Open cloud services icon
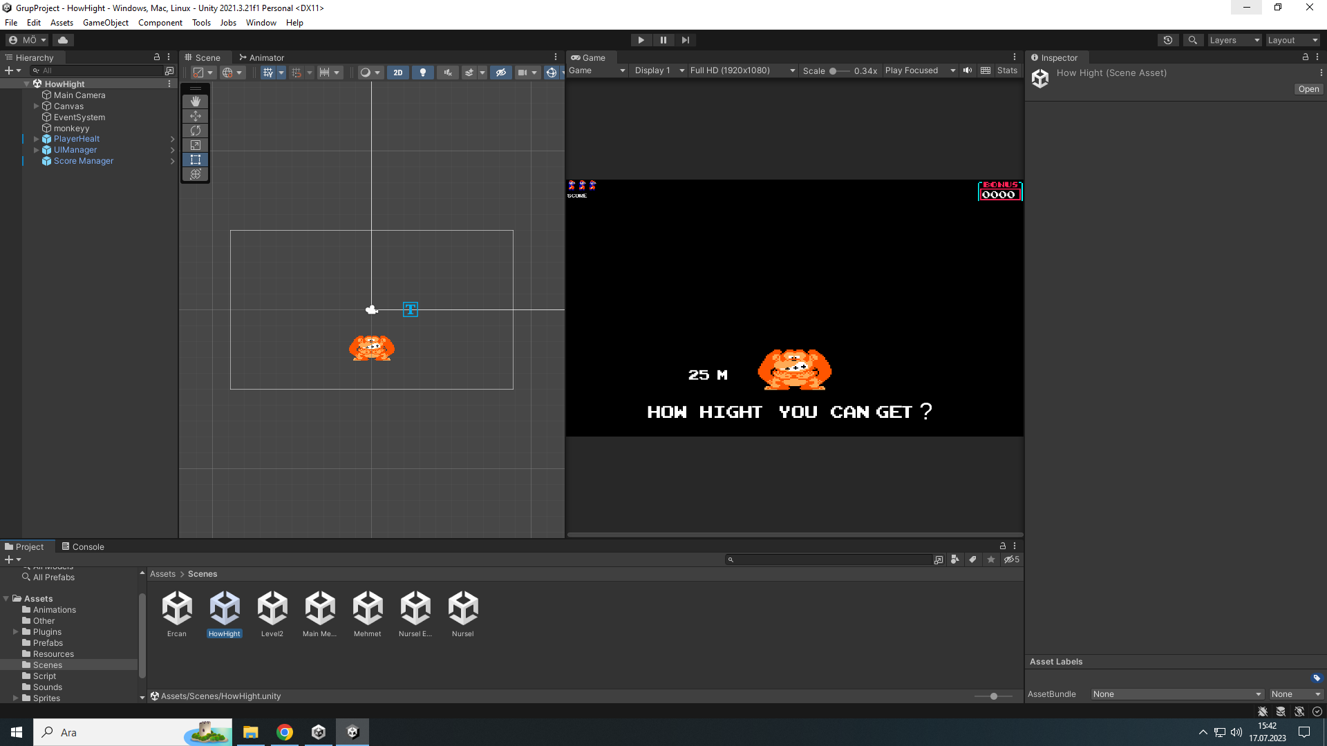Screen dimensions: 1327x746 pyautogui.click(x=63, y=40)
